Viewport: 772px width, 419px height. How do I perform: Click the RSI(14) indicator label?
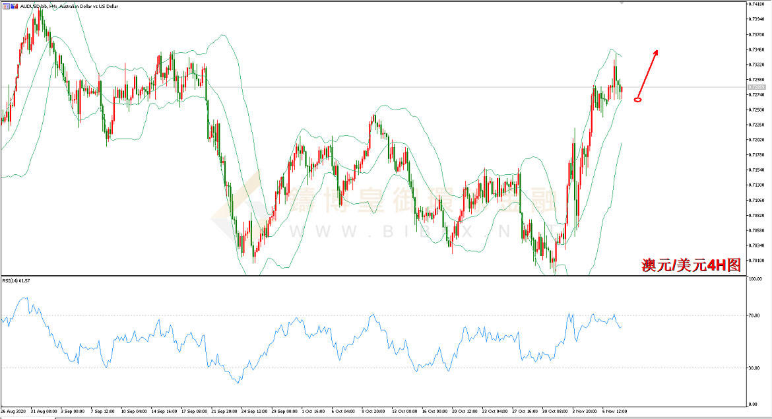[x=16, y=280]
